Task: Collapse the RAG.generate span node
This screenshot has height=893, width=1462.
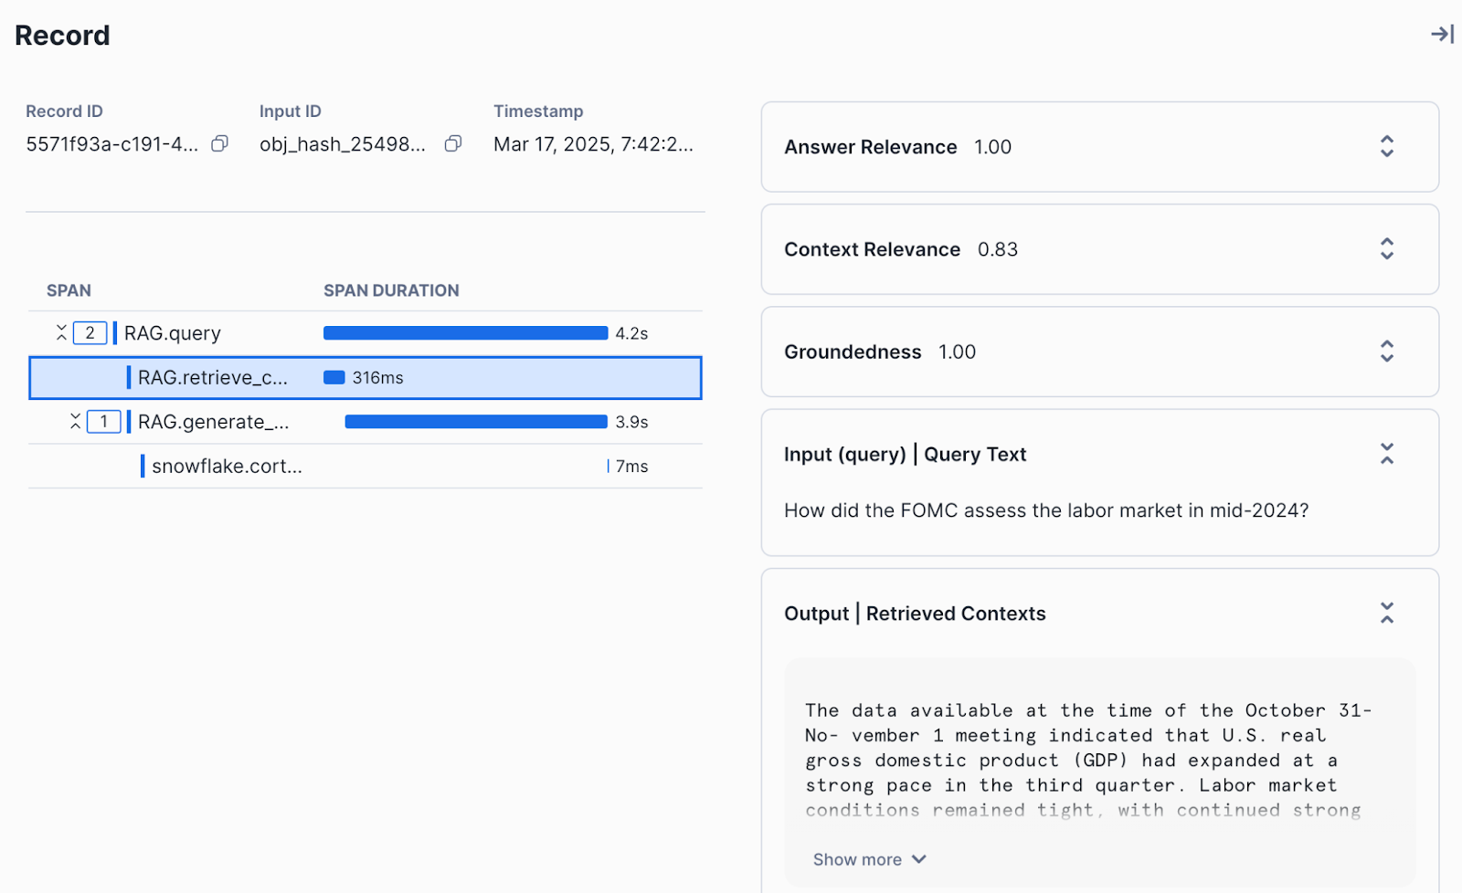Action: (76, 422)
